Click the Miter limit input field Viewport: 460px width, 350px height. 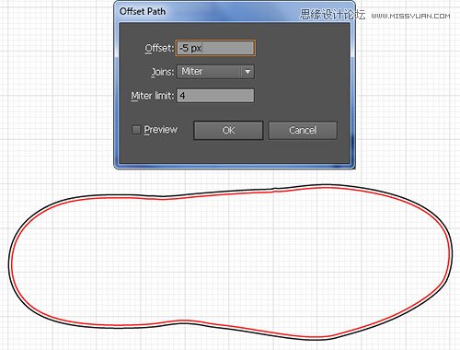click(215, 96)
